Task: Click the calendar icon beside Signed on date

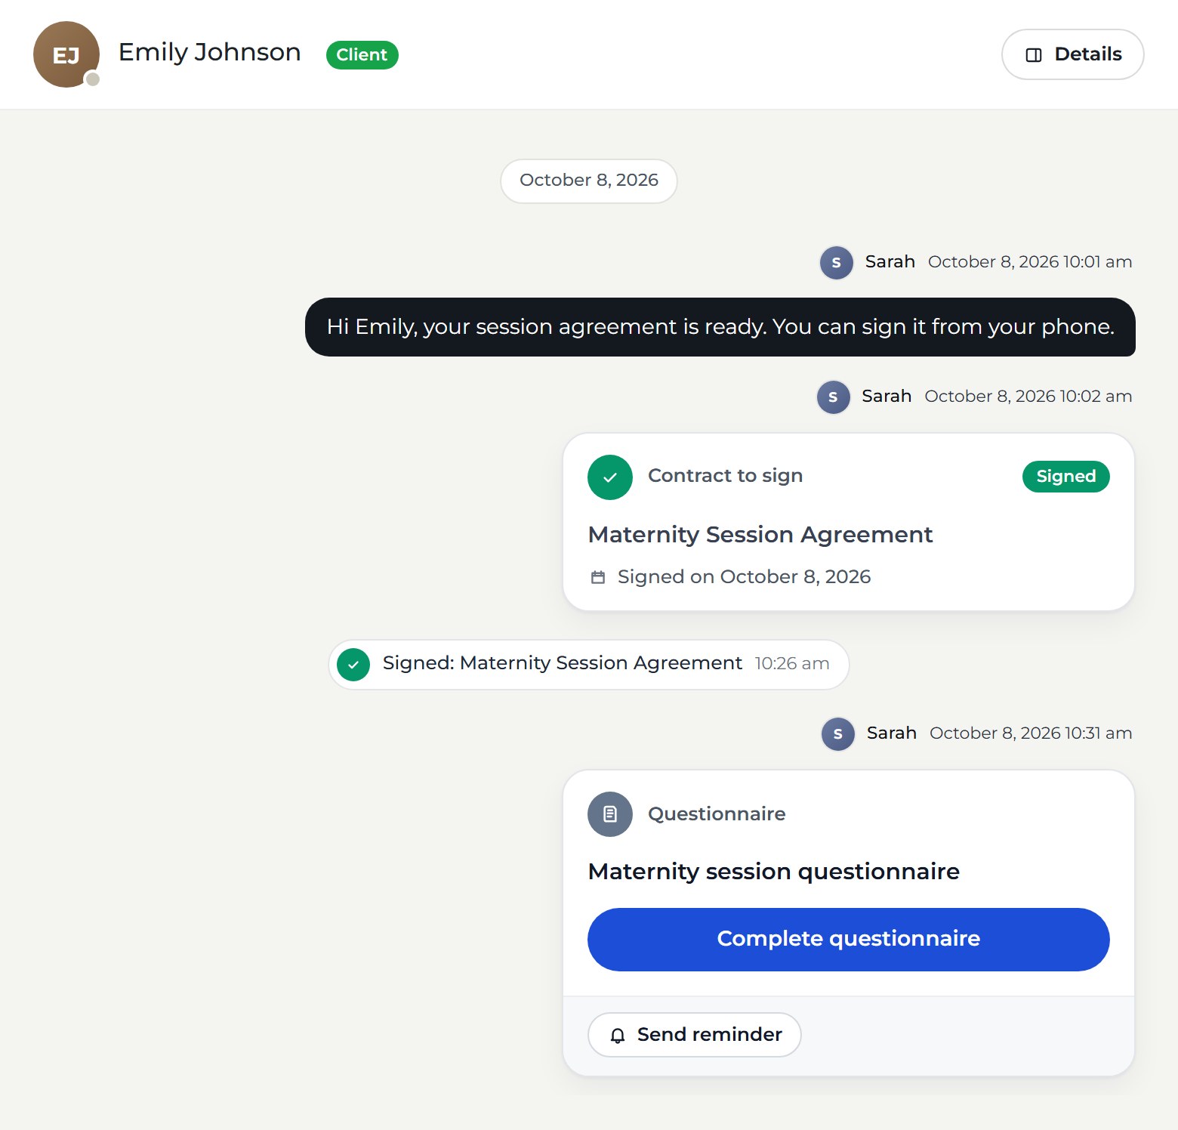Action: [598, 578]
